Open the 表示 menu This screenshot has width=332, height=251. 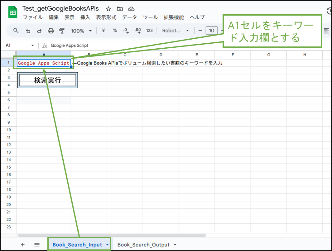[70, 17]
